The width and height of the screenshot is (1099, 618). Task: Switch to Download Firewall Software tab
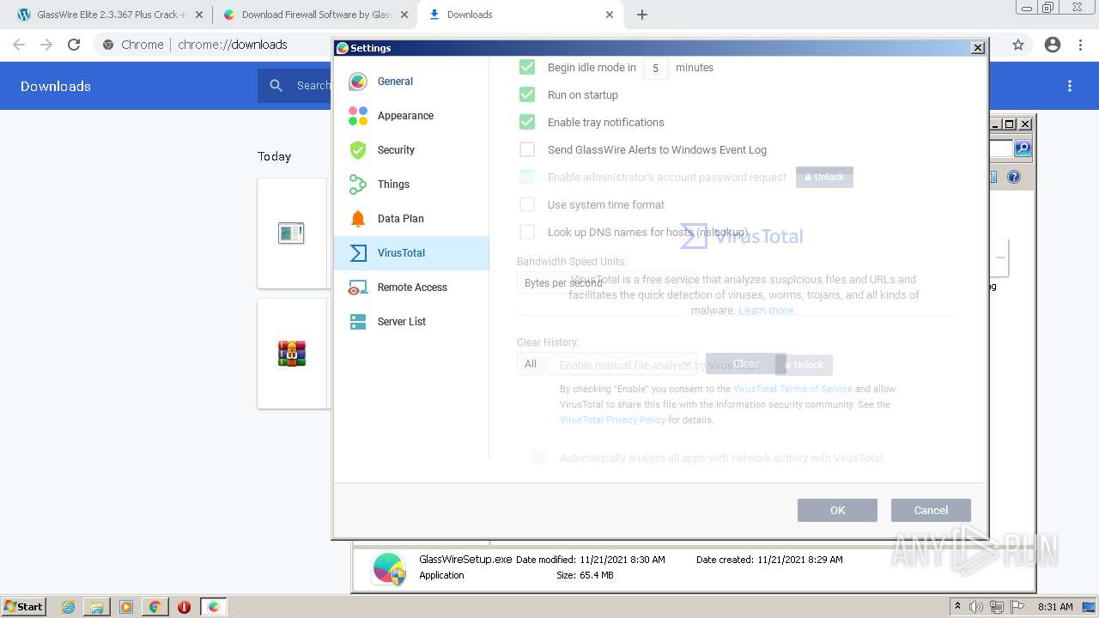click(316, 15)
